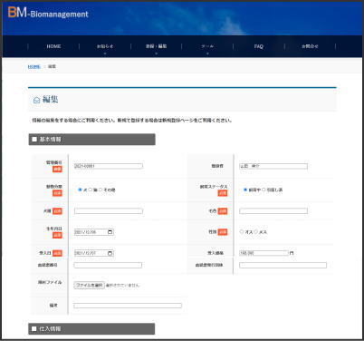Select the 犬 radio button

pos(80,190)
